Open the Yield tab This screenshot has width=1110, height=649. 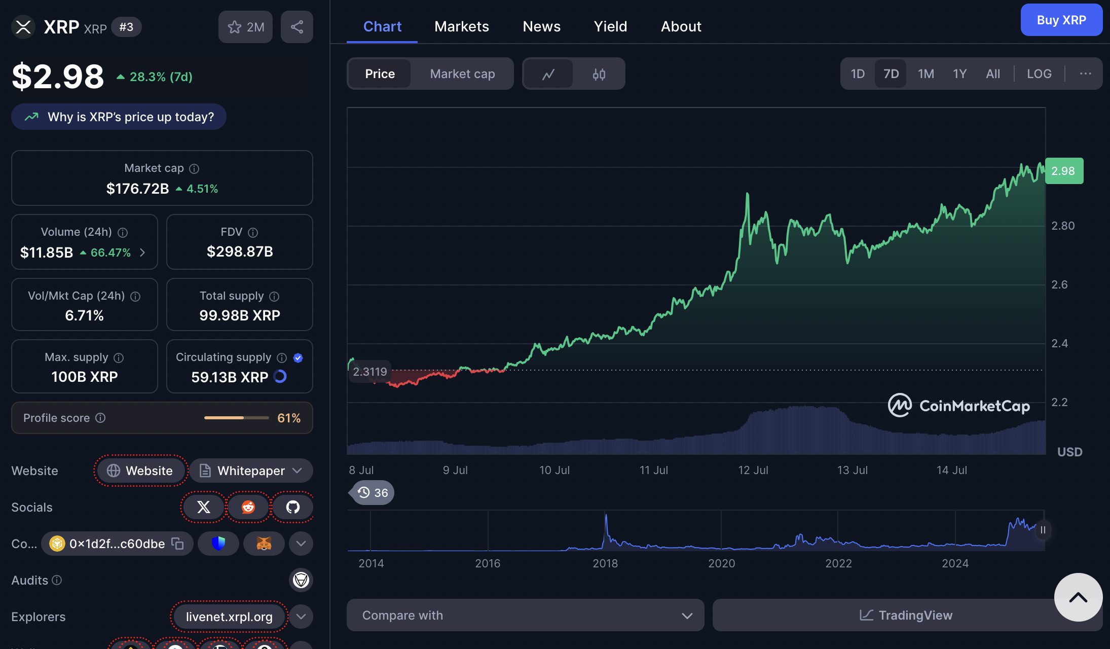point(610,26)
